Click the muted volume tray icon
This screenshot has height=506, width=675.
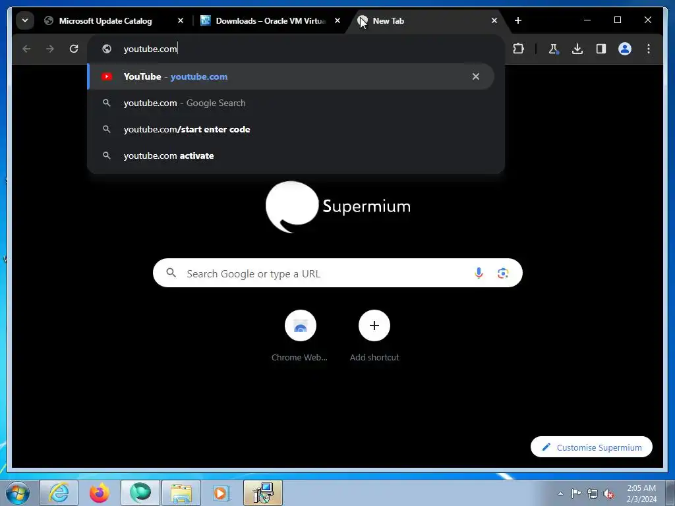click(x=608, y=493)
